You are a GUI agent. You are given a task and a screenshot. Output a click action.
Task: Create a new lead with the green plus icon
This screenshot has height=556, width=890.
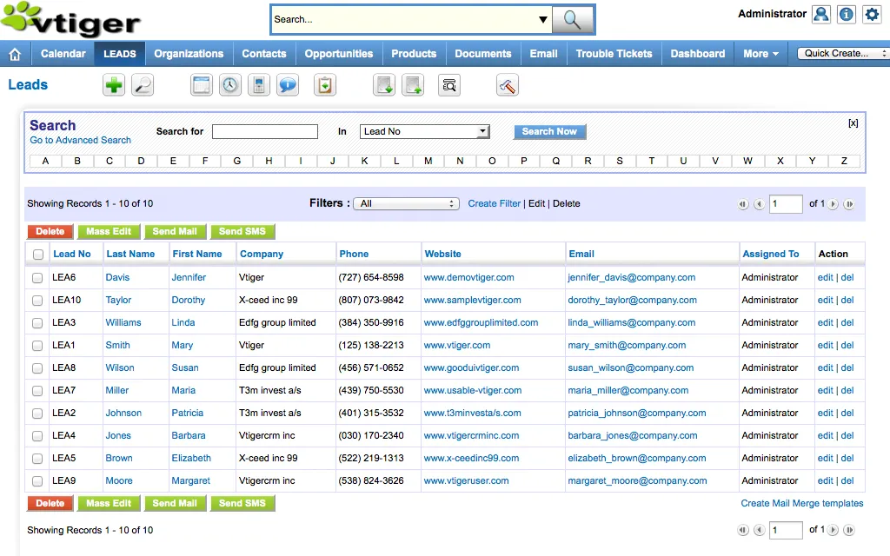pos(113,84)
